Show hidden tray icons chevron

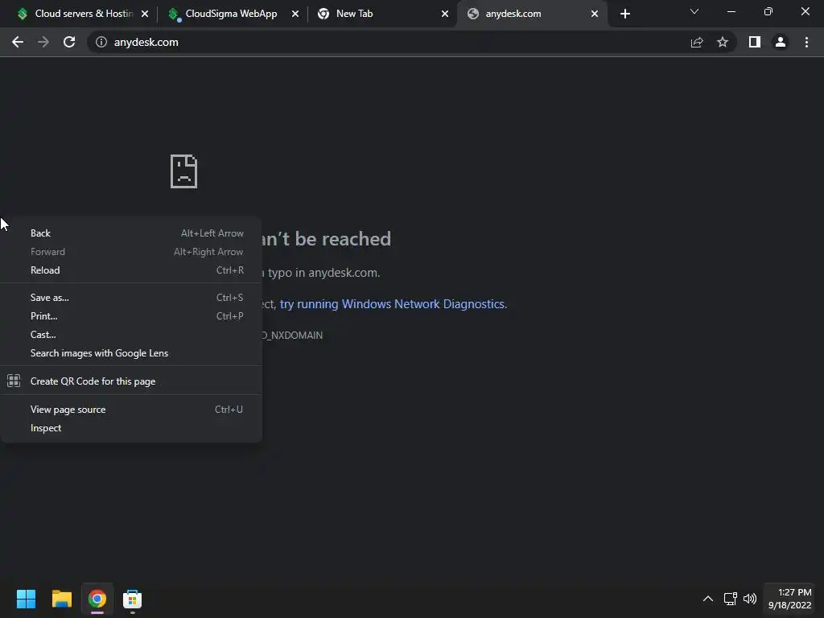tap(708, 599)
